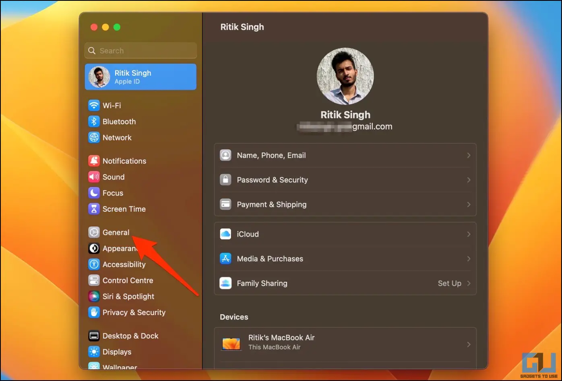Viewport: 562px width, 381px height.
Task: Click the large profile photo
Action: (x=345, y=76)
